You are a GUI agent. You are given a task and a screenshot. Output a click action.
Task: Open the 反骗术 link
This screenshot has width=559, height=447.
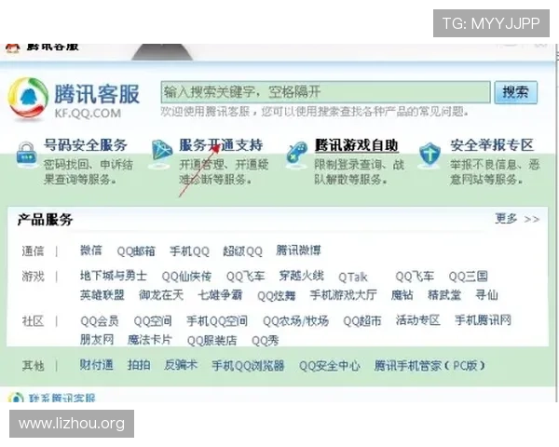(181, 365)
